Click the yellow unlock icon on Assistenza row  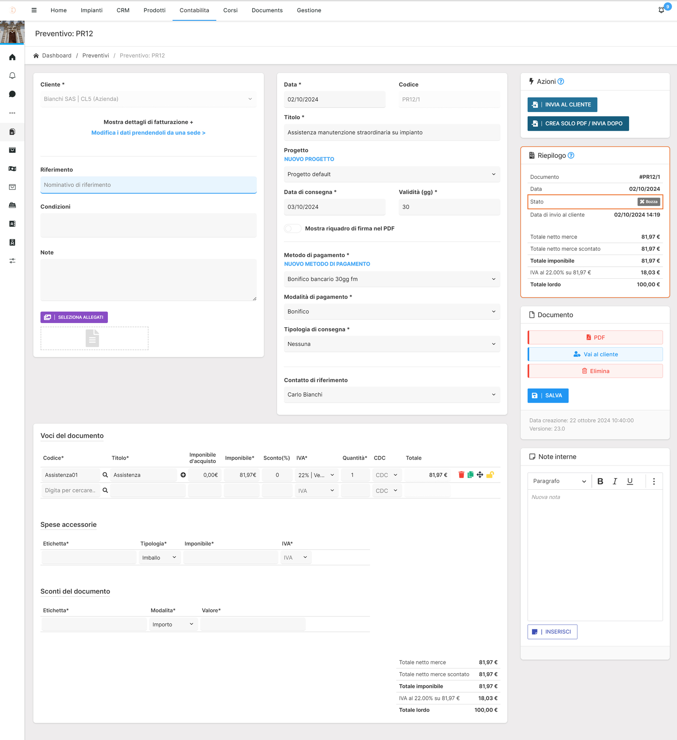pyautogui.click(x=490, y=475)
